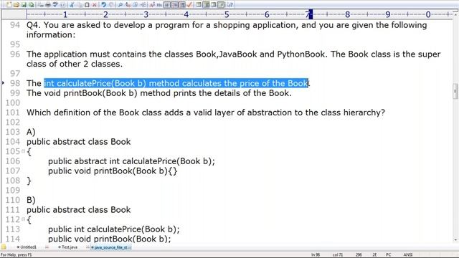Click the Open file folder icon
The image size is (459, 258).
point(16,5)
